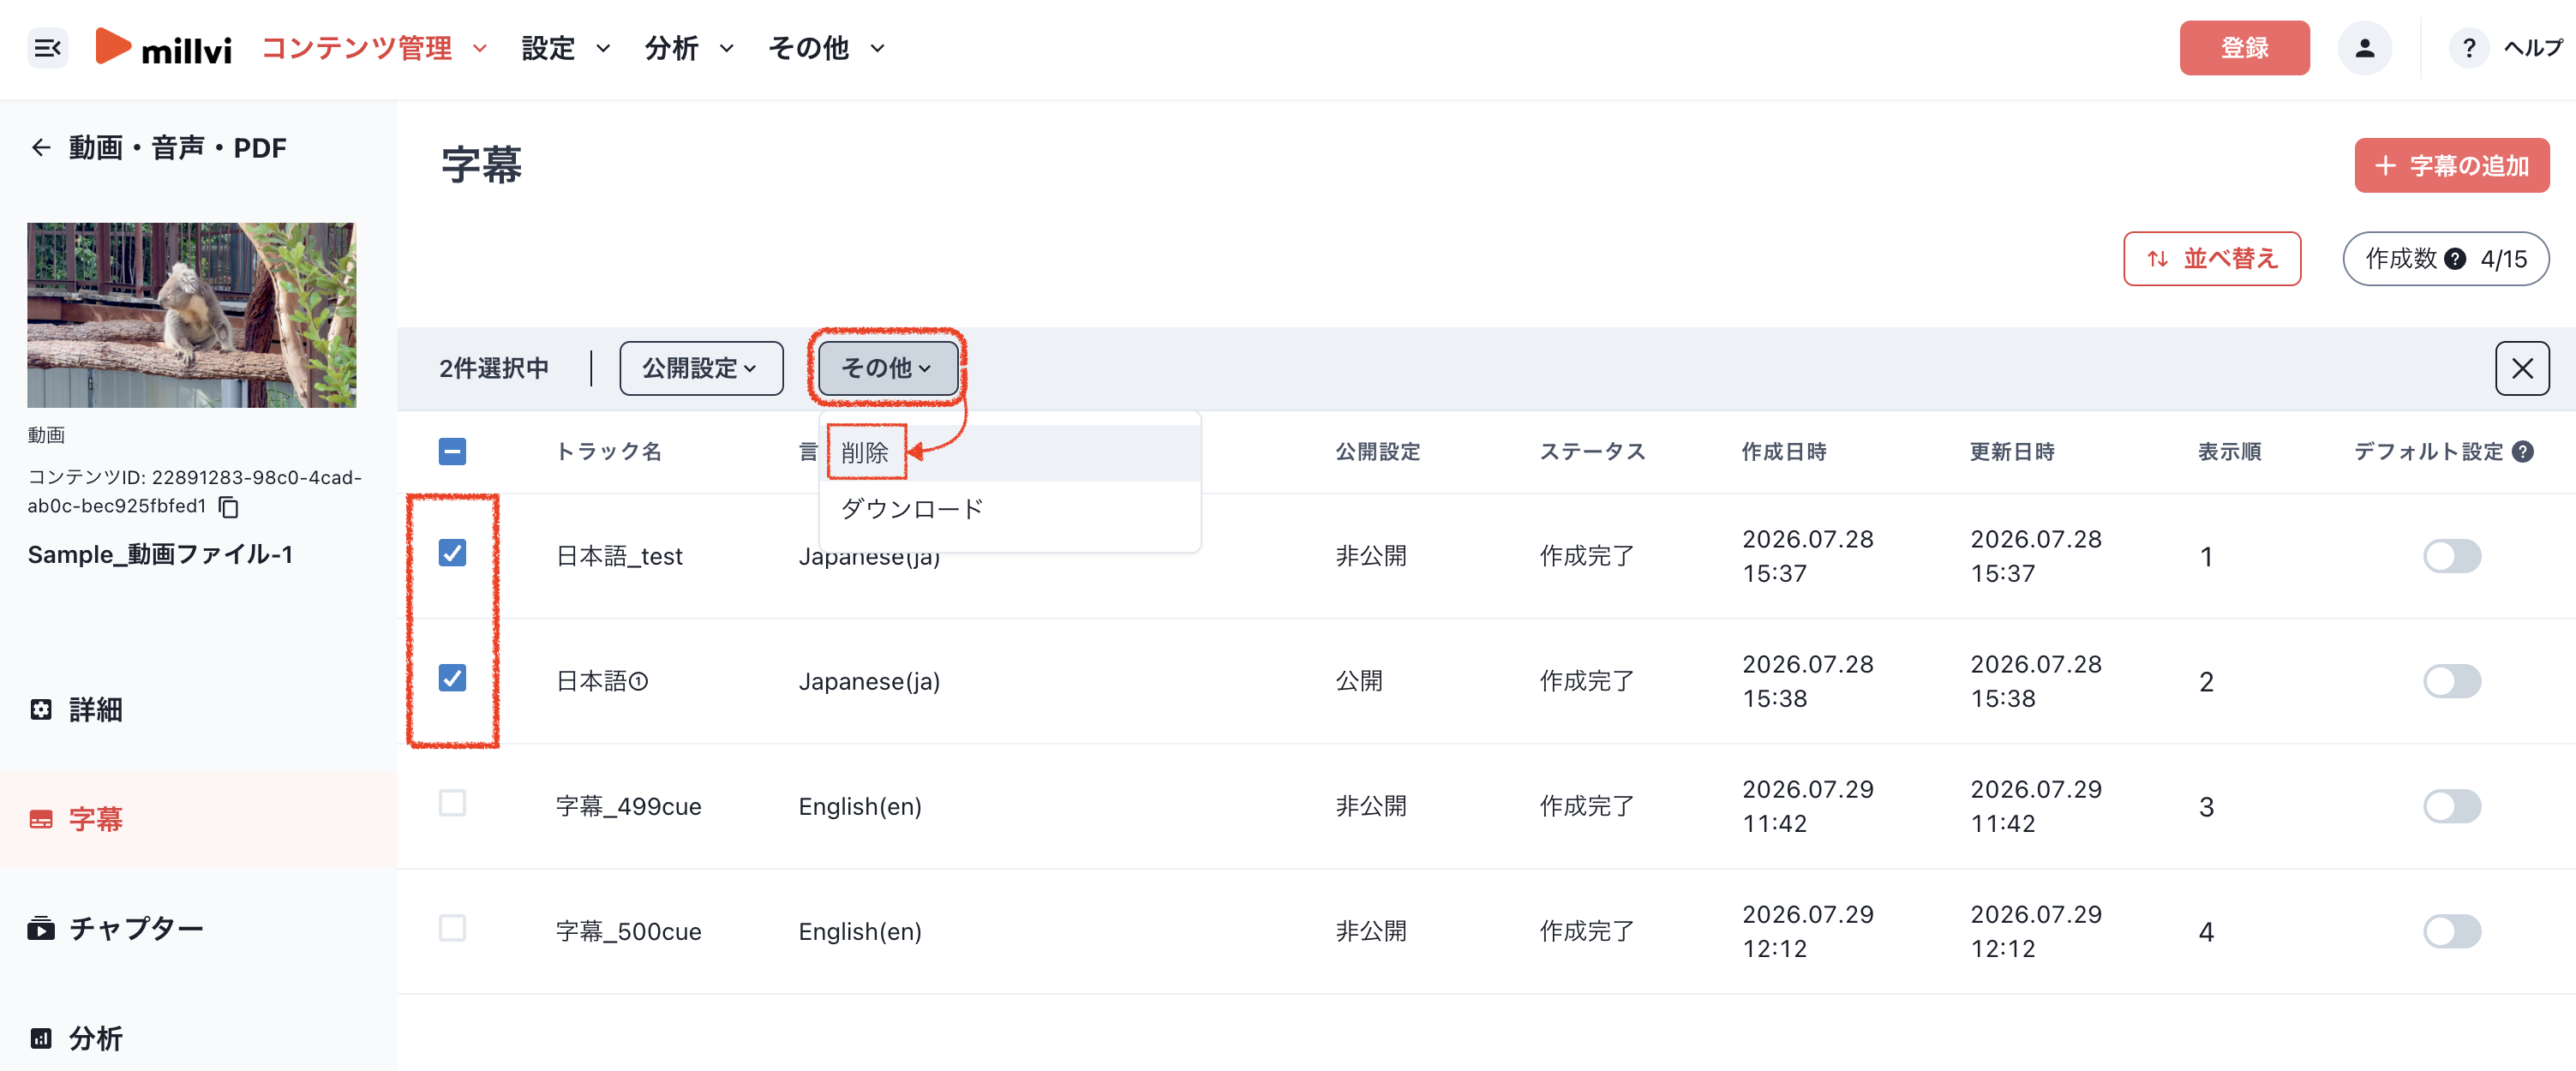Collapse the sidebar menu icon
The height and width of the screenshot is (1071, 2576).
(x=48, y=48)
